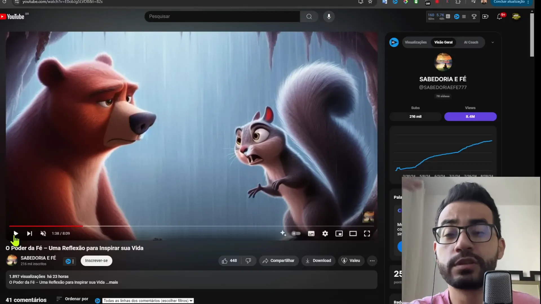This screenshot has width=541, height=304.
Task: Open SABEDORIA E FÉ channel name link
Action: tap(38, 258)
